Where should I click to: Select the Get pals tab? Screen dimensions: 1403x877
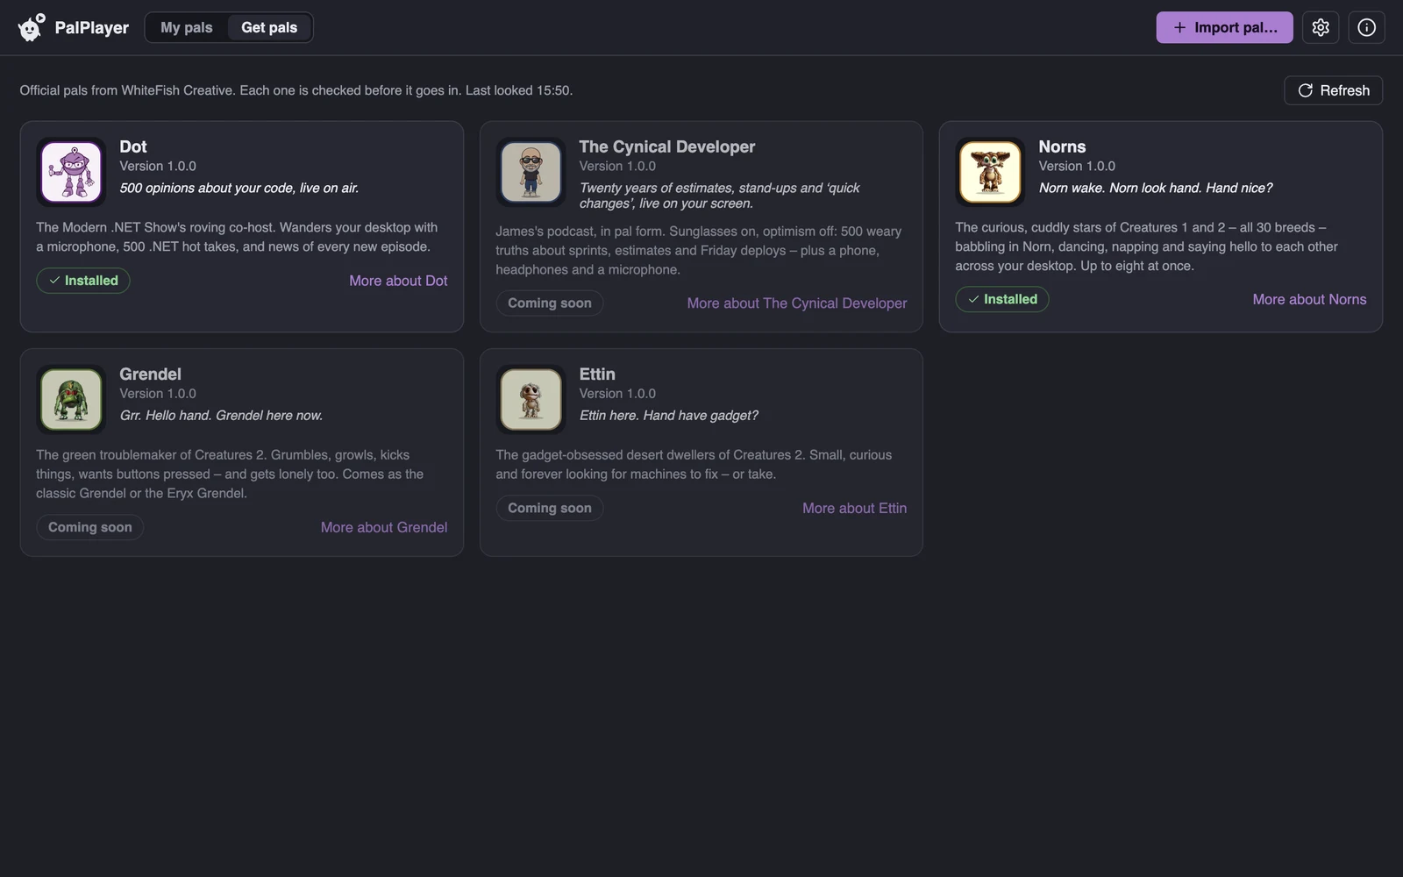click(269, 27)
